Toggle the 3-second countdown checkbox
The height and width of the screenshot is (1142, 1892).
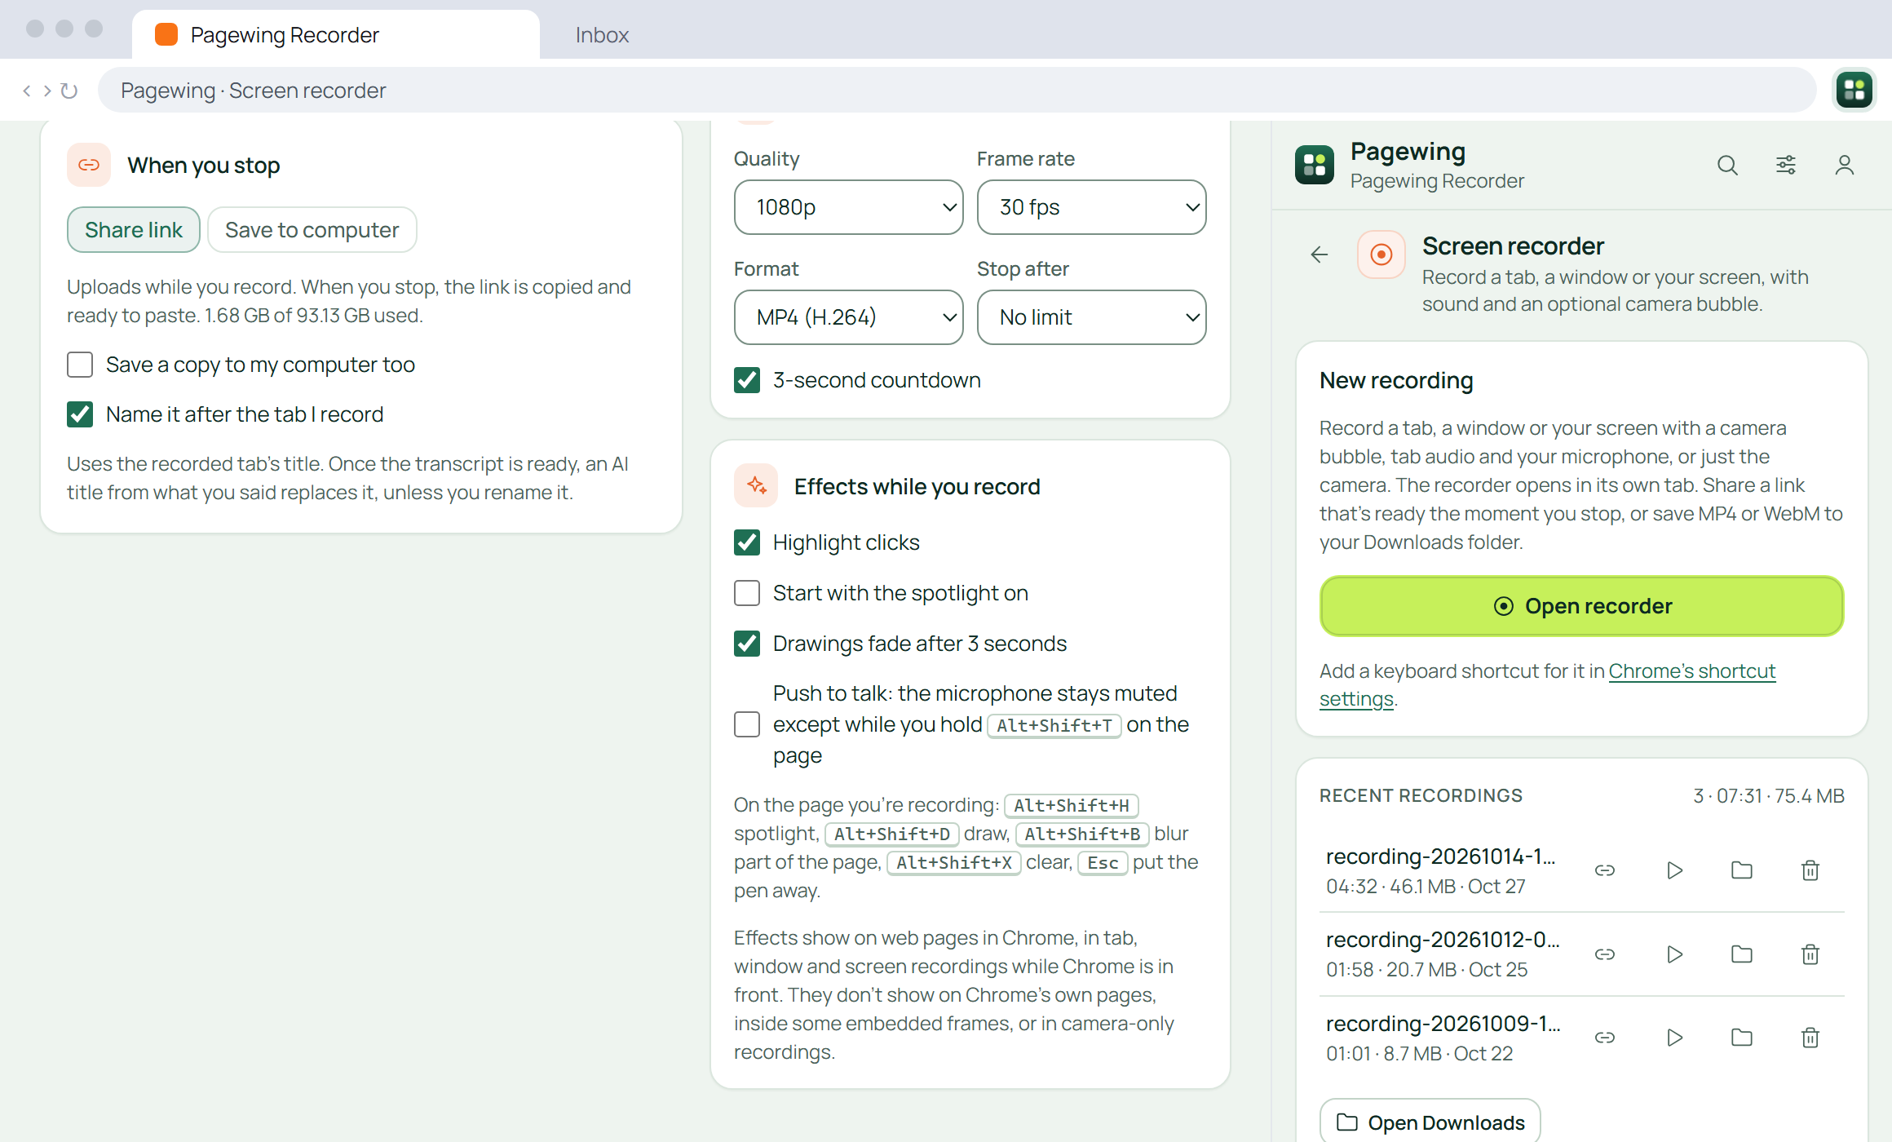tap(747, 380)
